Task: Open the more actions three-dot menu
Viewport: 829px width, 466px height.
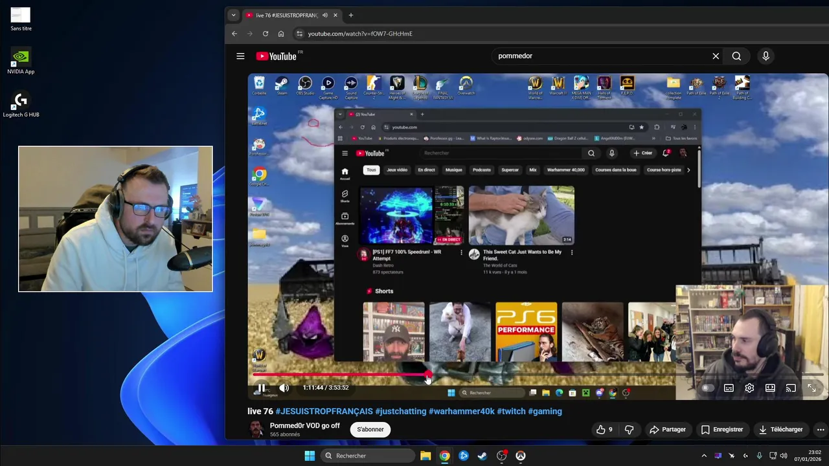Action: pyautogui.click(x=821, y=429)
